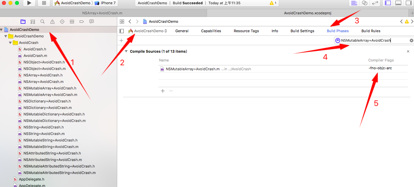Image resolution: width=414 pixels, height=187 pixels.
Task: Open NSAttributedString+AvoidCrash.m in the navigator
Action: tap(53, 160)
